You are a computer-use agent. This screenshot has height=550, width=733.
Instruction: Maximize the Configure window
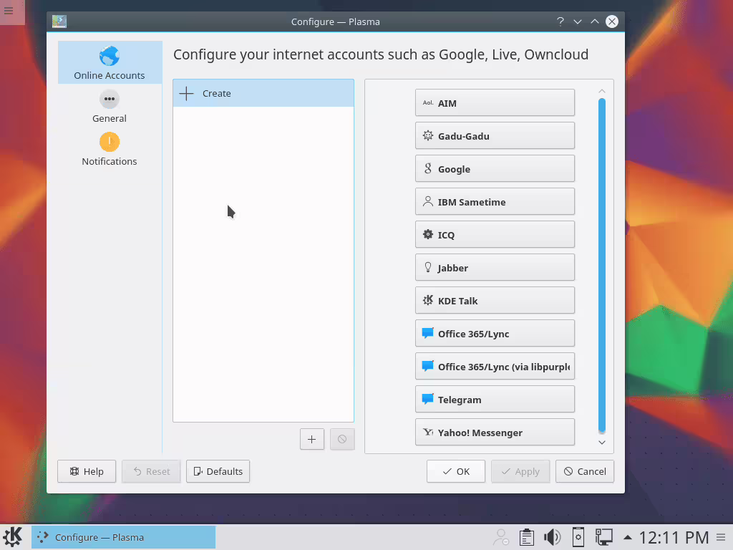click(x=595, y=21)
